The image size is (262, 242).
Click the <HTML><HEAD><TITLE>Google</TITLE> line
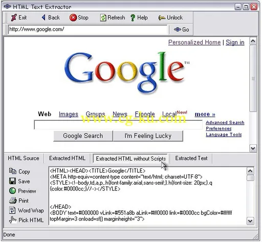[98, 171]
